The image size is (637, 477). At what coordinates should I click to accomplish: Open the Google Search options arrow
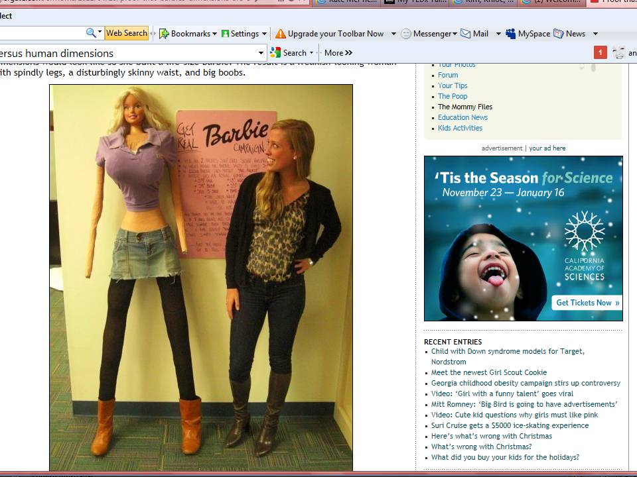click(312, 53)
